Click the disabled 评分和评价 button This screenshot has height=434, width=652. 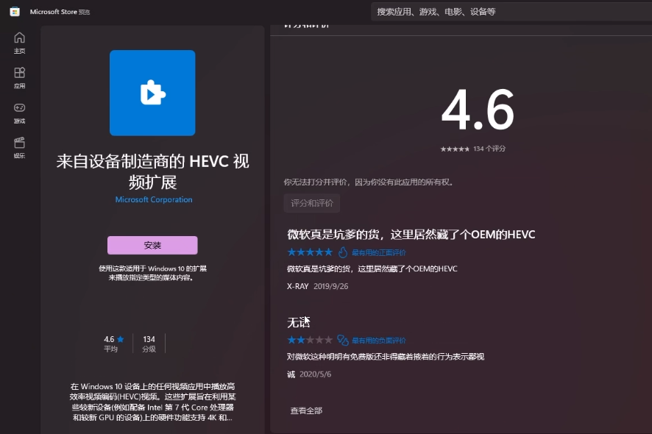click(x=312, y=203)
